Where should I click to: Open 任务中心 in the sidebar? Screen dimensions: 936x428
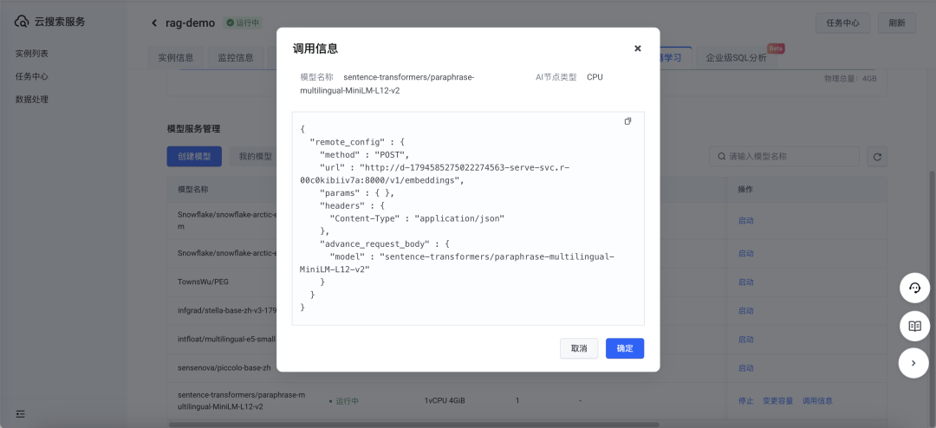point(32,76)
